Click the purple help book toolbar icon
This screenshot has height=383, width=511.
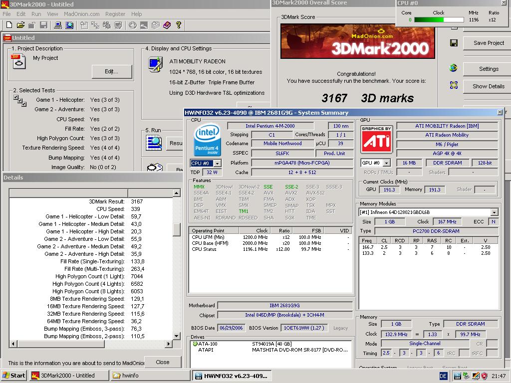pos(167,25)
